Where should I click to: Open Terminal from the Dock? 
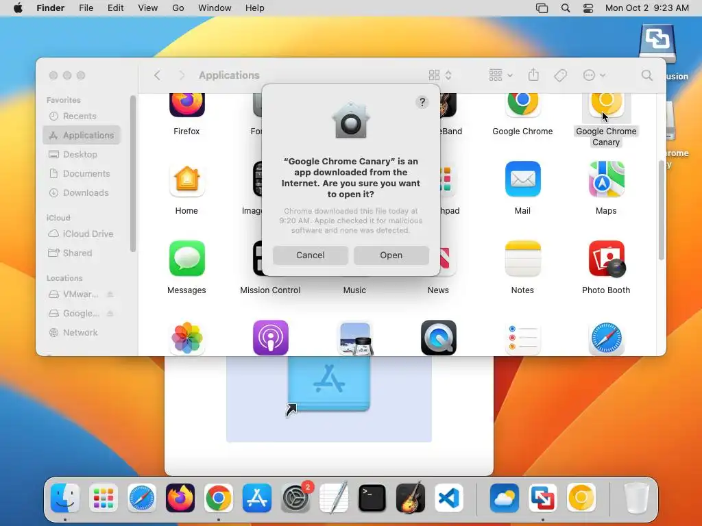[x=372, y=498]
